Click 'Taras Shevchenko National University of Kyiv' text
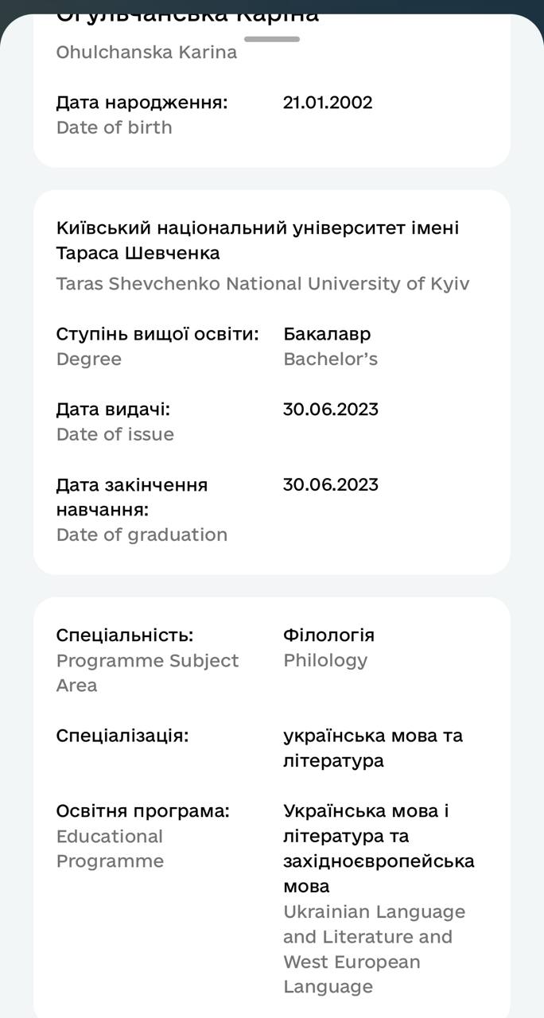 click(x=262, y=284)
